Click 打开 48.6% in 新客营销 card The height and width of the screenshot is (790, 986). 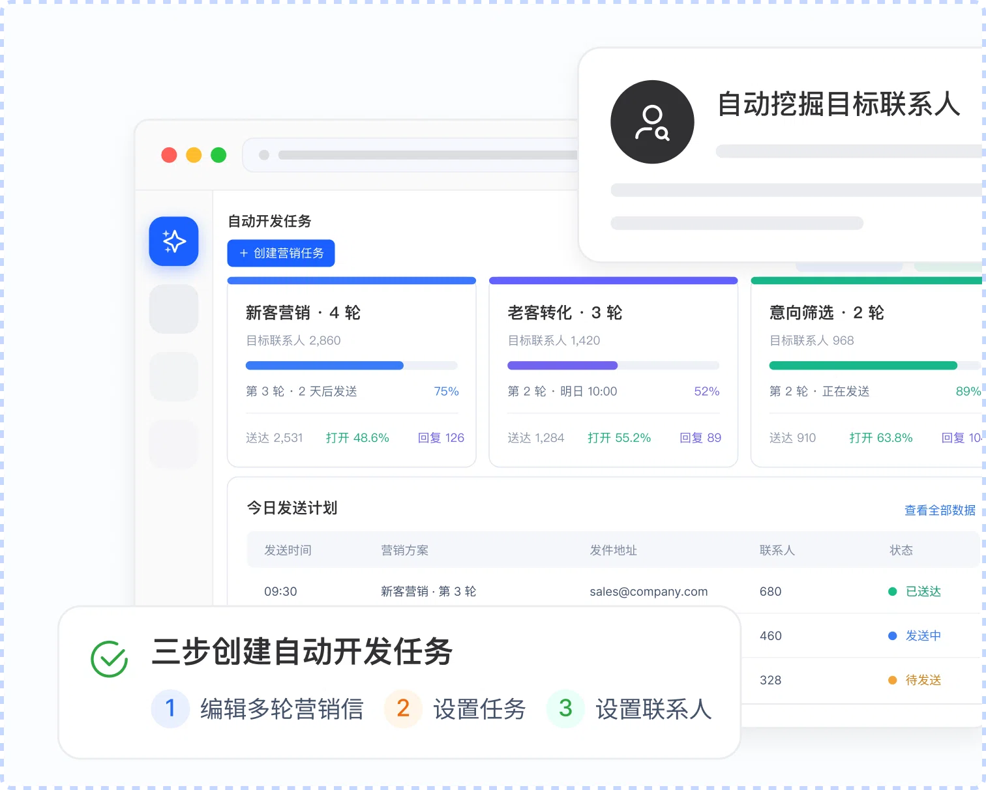[357, 438]
